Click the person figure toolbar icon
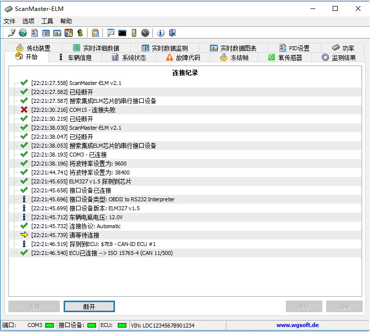 80,33
